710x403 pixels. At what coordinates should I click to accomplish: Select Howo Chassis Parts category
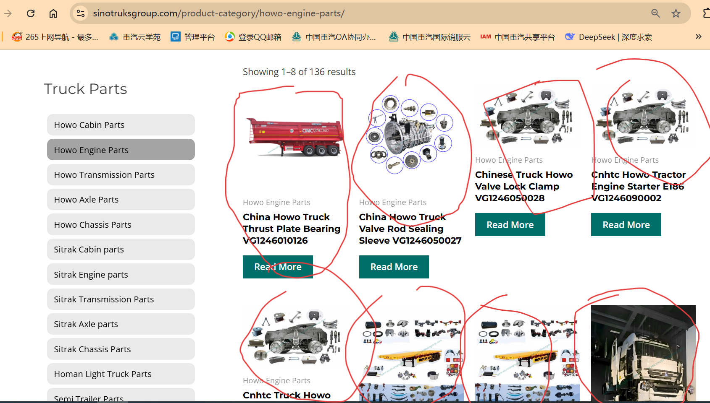pos(121,225)
